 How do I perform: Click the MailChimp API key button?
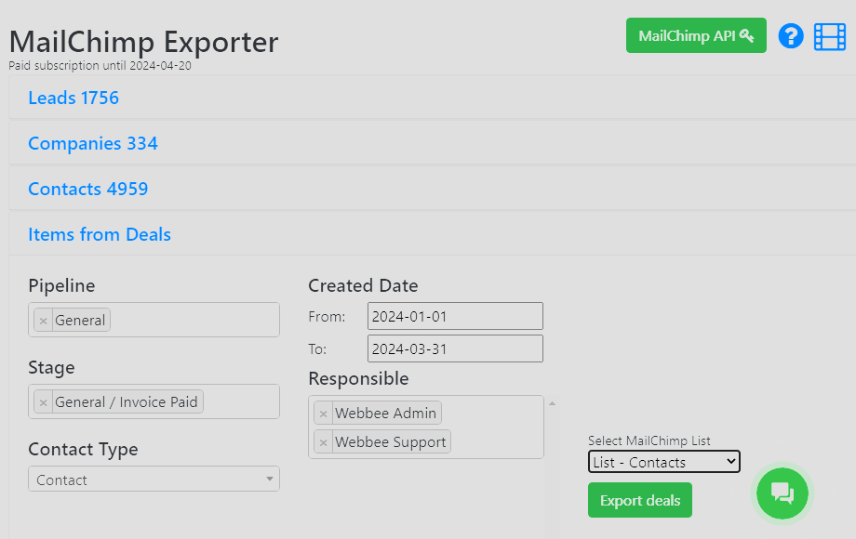[696, 35]
